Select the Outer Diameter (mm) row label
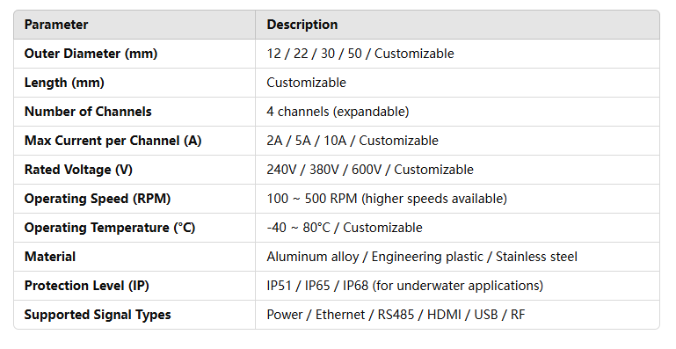The width and height of the screenshot is (676, 349). pyautogui.click(x=91, y=54)
